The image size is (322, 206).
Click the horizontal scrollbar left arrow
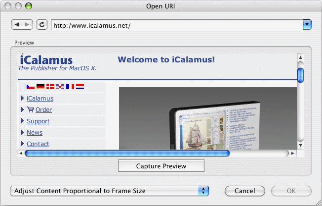pyautogui.click(x=21, y=154)
